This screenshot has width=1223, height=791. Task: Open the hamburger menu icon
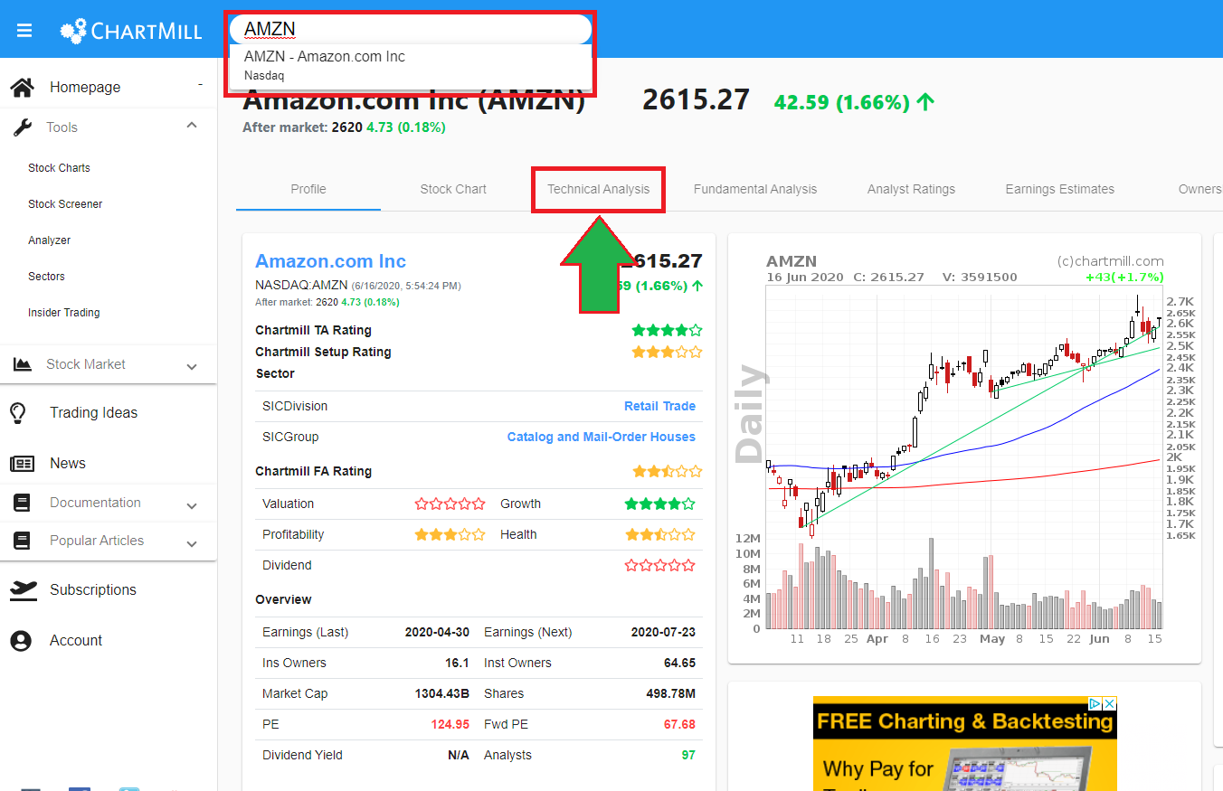pyautogui.click(x=24, y=31)
